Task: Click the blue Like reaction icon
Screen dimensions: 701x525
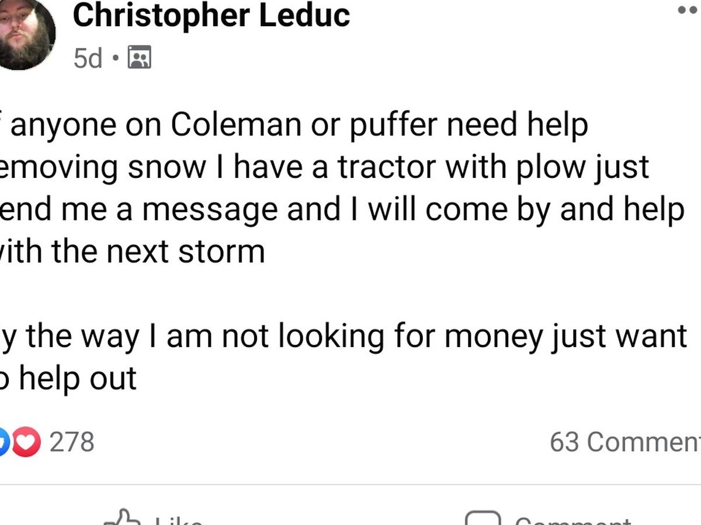Action: point(5,442)
